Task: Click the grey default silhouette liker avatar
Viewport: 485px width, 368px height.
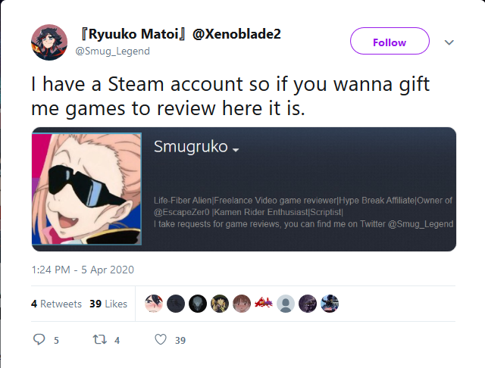Action: pyautogui.click(x=286, y=304)
